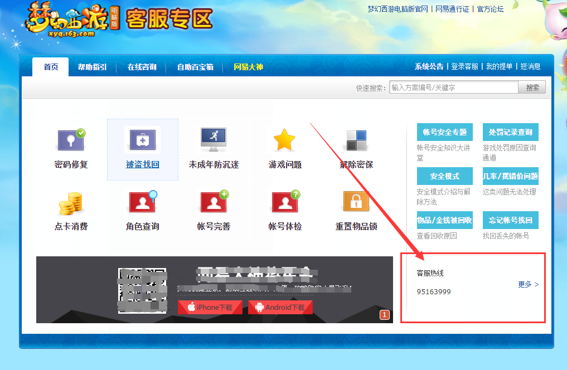Click the 帐号体检 text label
This screenshot has height=370, width=567.
(x=285, y=227)
